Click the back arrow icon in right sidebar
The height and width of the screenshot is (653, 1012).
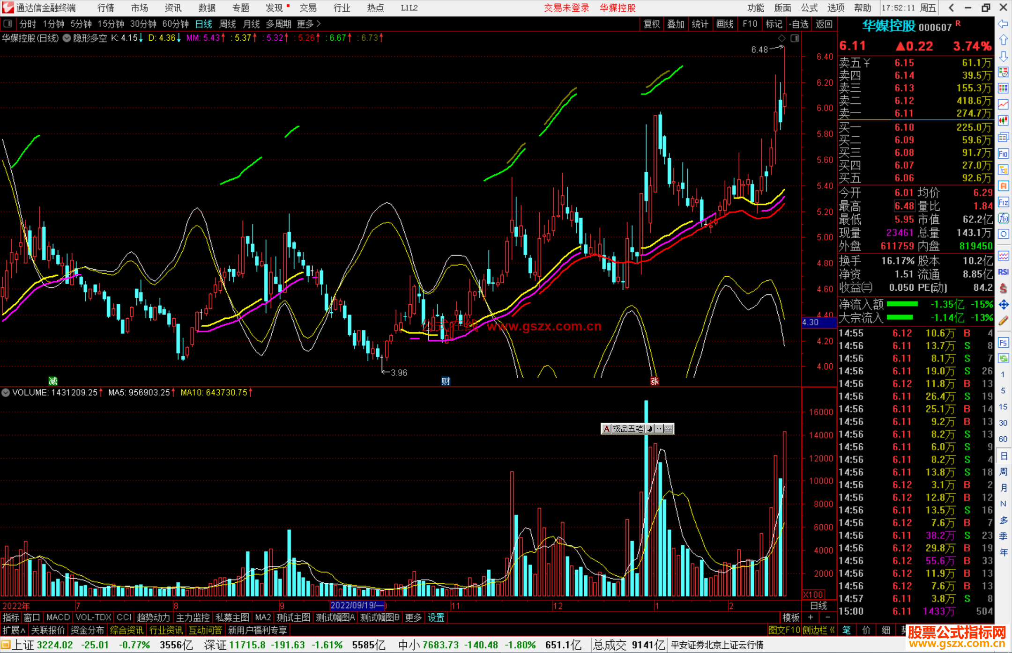tap(1003, 24)
